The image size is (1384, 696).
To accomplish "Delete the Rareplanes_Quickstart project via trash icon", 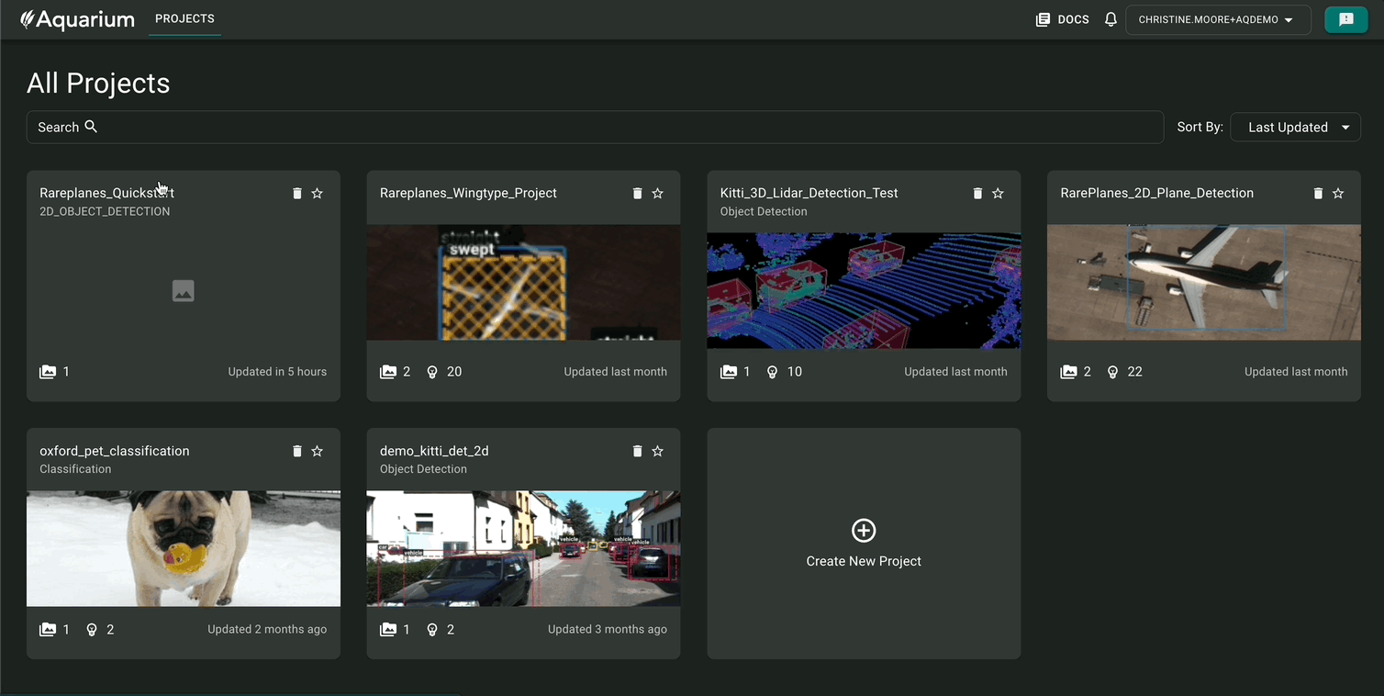I will (296, 194).
